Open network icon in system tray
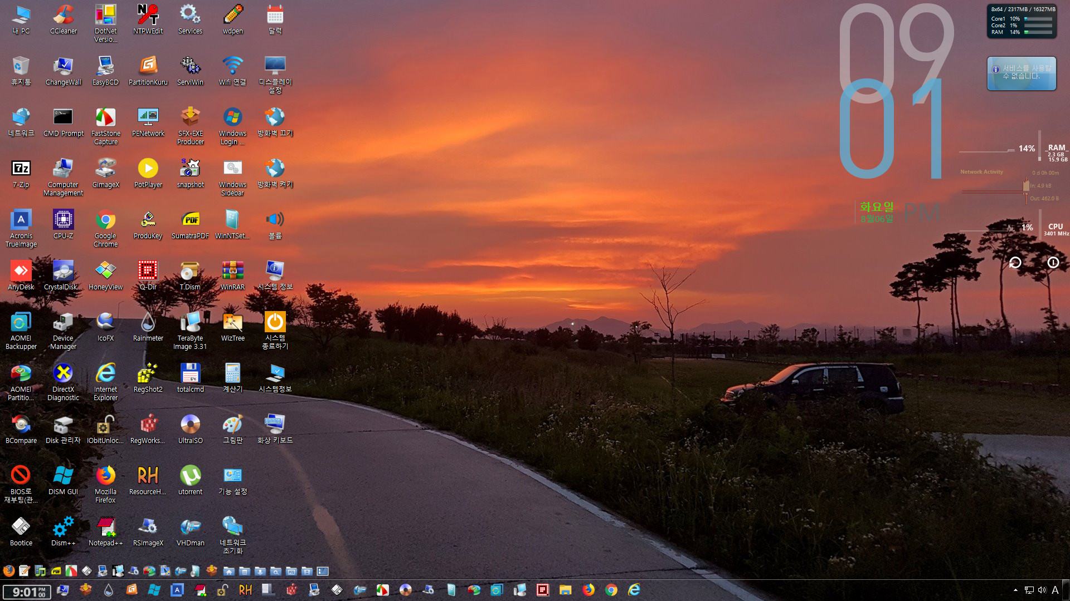 [1029, 590]
